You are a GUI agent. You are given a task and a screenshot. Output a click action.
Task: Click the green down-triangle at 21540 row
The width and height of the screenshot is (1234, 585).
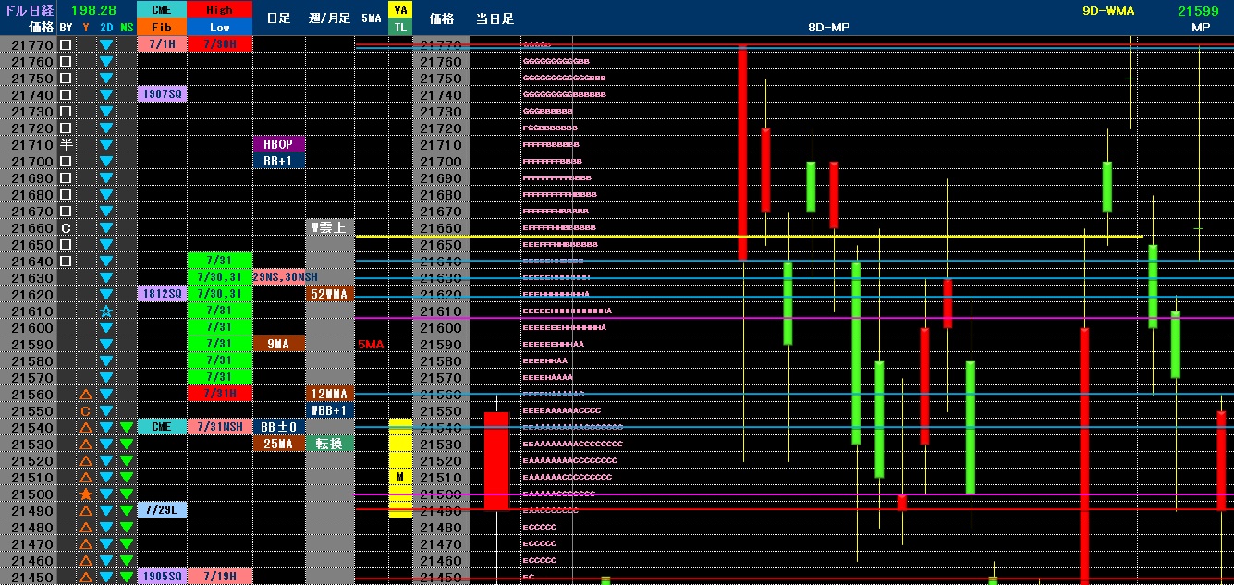127,428
